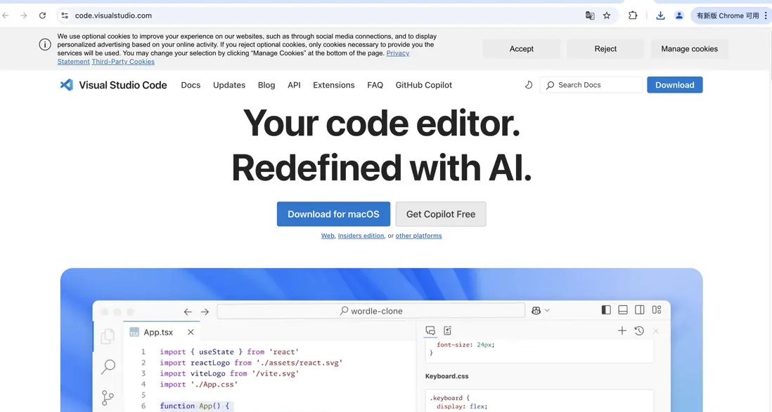
Task: Open the API menu item
Action: [x=294, y=85]
